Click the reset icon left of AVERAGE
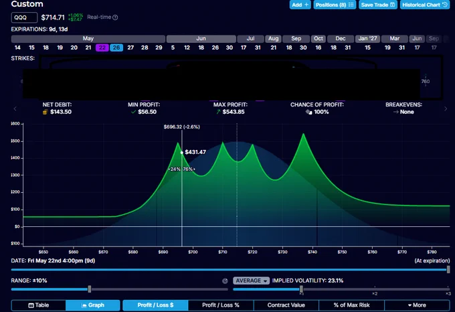The image size is (455, 312). [225, 281]
